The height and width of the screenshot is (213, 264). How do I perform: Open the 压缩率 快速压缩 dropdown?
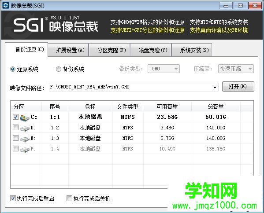pos(236,69)
